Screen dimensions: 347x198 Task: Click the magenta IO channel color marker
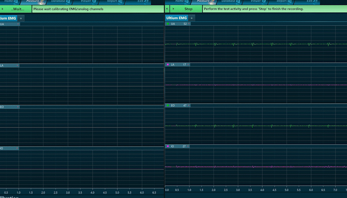tap(168, 147)
